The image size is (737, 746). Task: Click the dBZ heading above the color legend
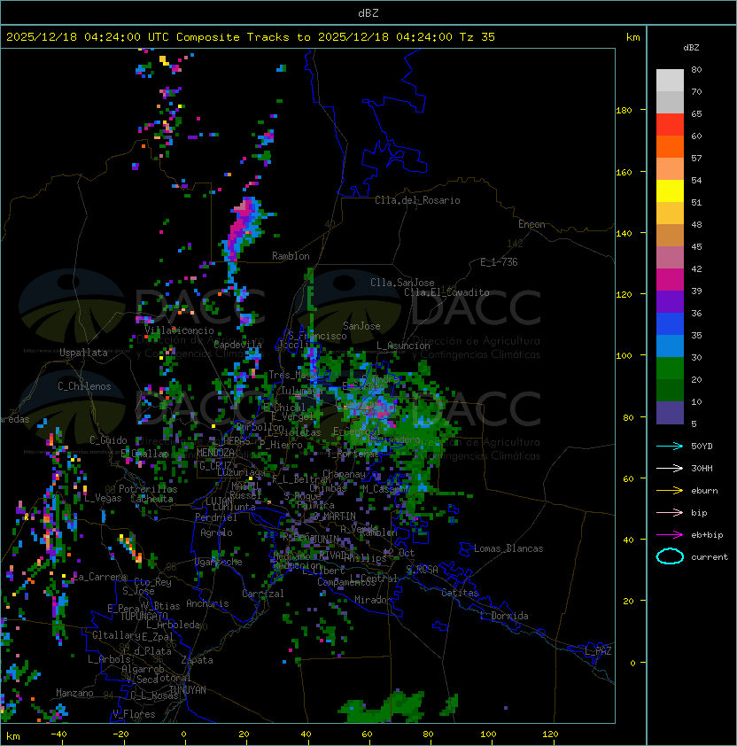(691, 48)
